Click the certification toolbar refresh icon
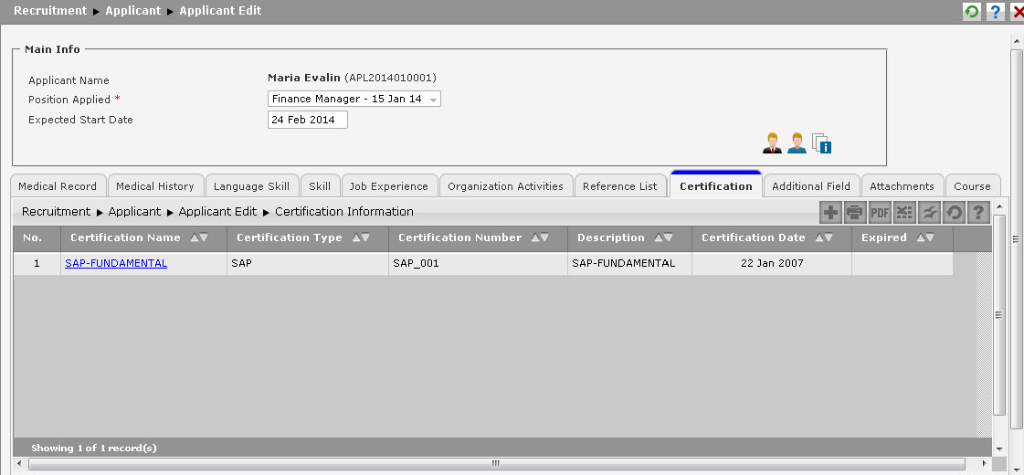 [954, 212]
